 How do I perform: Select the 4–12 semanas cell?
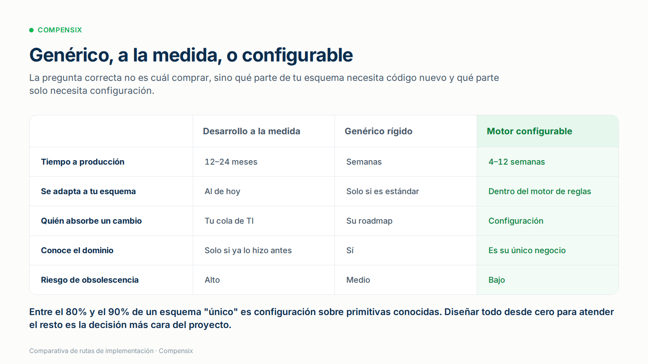tap(516, 162)
